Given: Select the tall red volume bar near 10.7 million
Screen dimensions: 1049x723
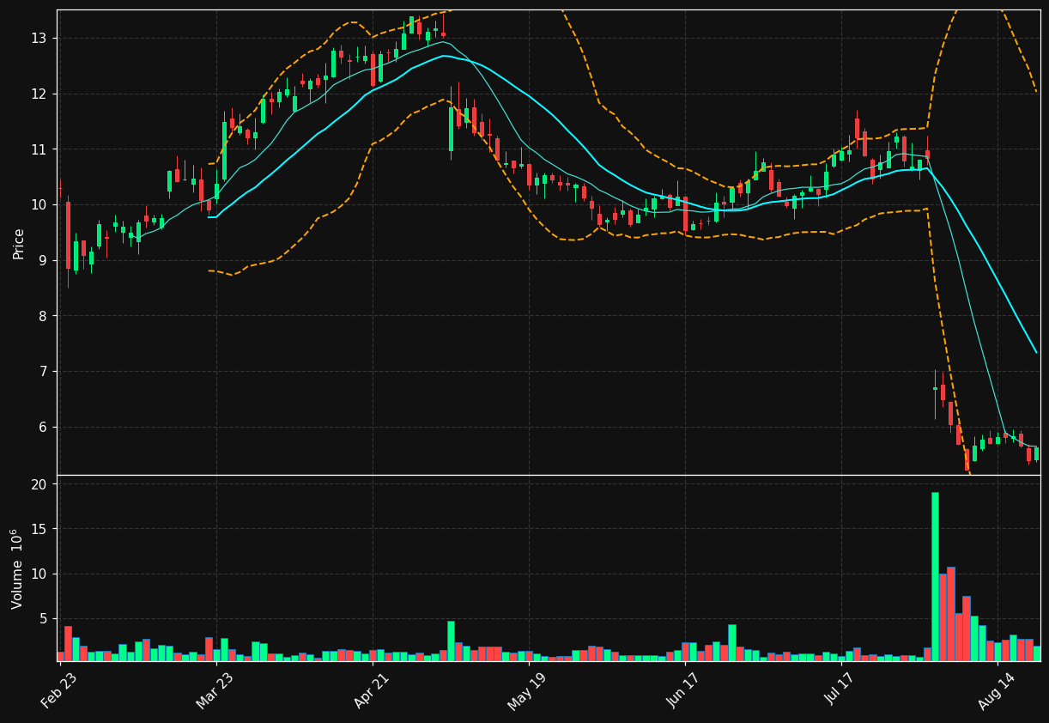Looking at the screenshot, I should pyautogui.click(x=950, y=614).
